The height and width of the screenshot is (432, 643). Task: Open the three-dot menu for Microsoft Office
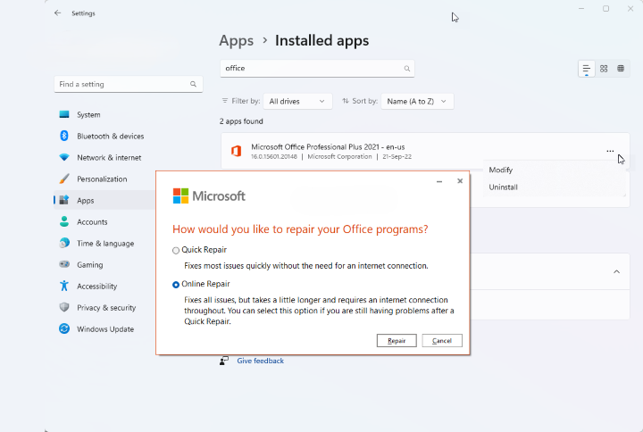tap(610, 151)
